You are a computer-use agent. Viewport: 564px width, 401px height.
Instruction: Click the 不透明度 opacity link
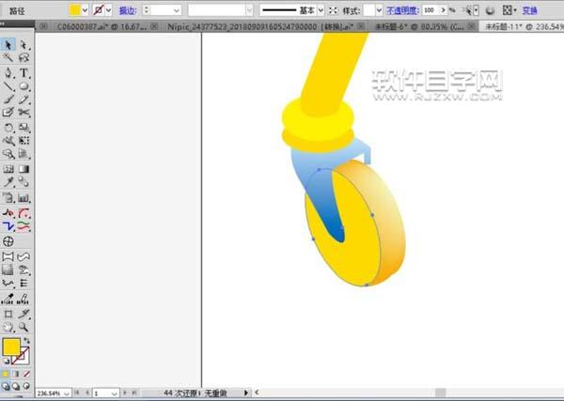[402, 10]
